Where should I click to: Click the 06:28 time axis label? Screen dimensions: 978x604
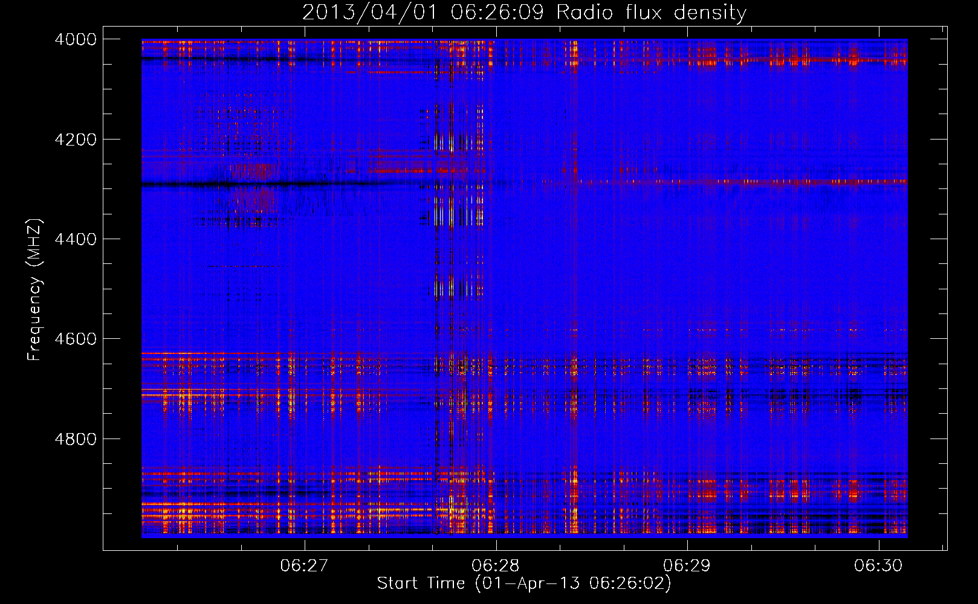pyautogui.click(x=496, y=565)
